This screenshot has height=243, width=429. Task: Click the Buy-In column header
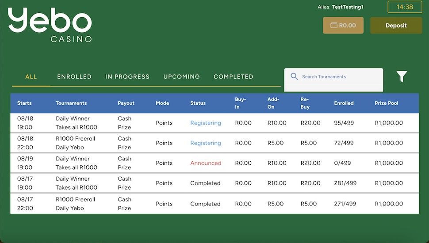click(x=241, y=103)
